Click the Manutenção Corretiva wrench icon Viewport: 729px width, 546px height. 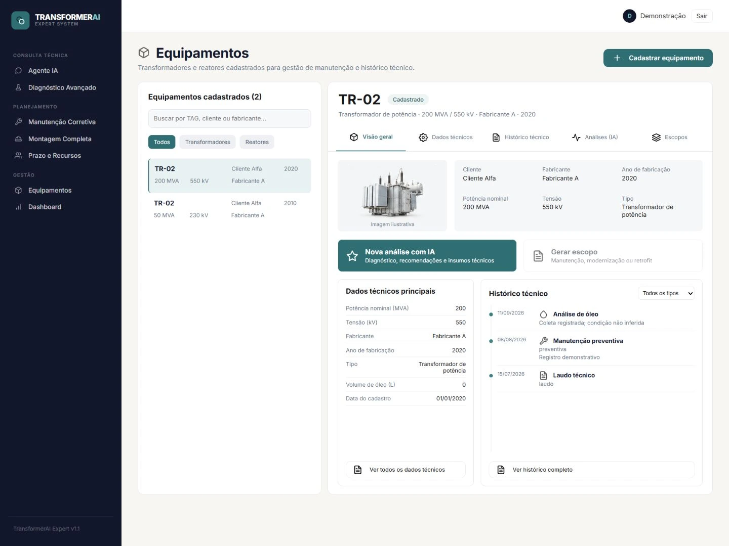(18, 122)
